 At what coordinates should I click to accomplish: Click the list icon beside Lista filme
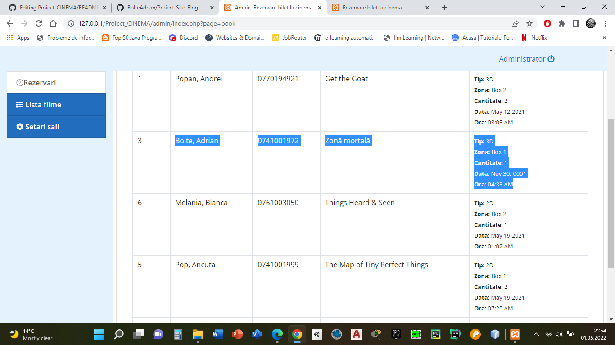click(20, 105)
